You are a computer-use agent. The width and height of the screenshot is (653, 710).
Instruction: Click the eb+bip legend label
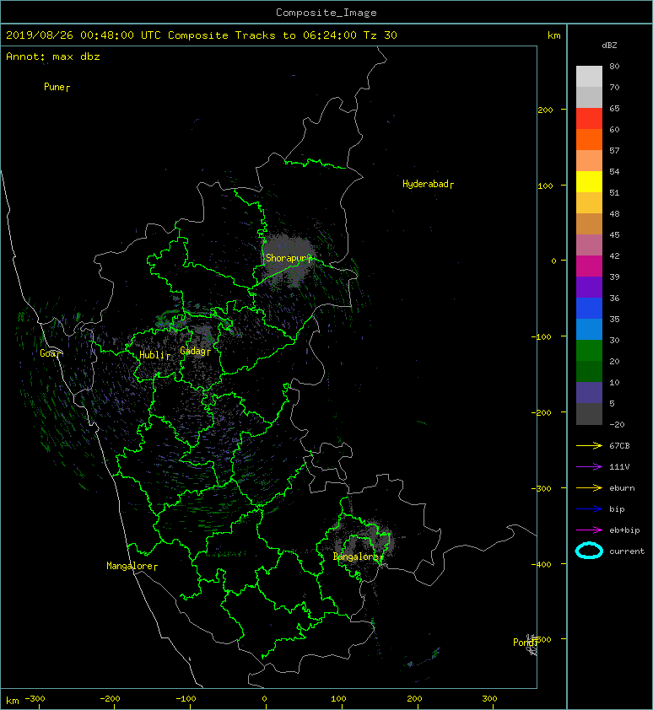(624, 530)
